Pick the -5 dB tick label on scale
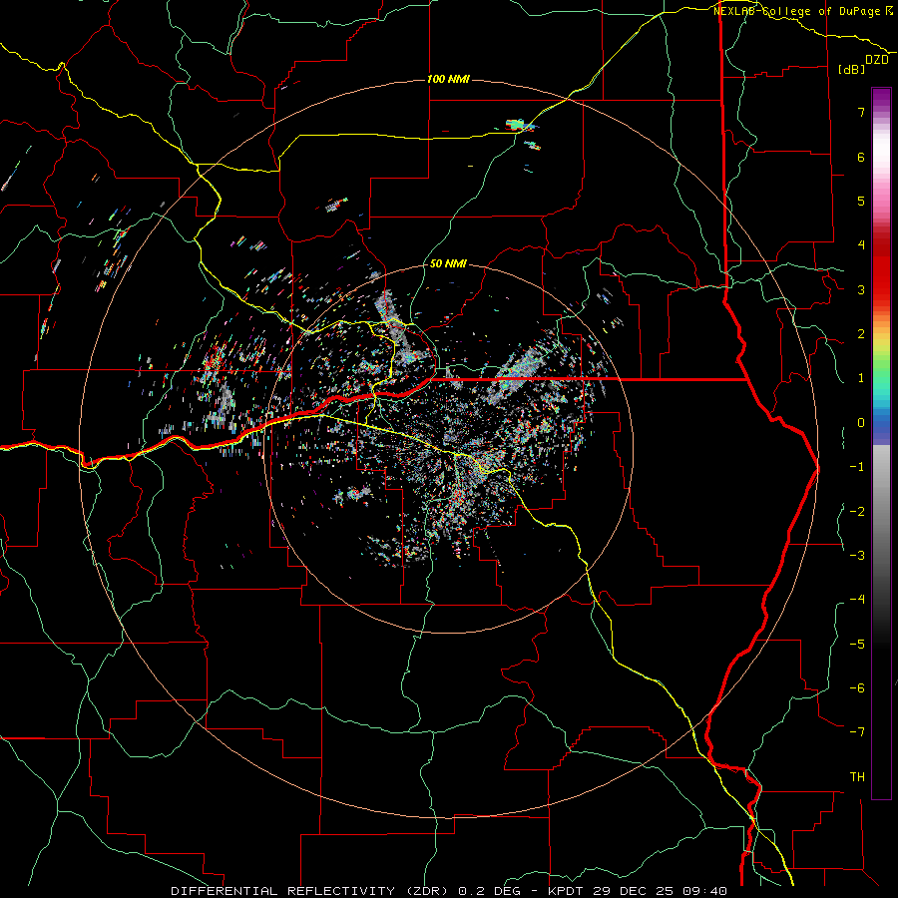898x898 pixels. pos(857,645)
